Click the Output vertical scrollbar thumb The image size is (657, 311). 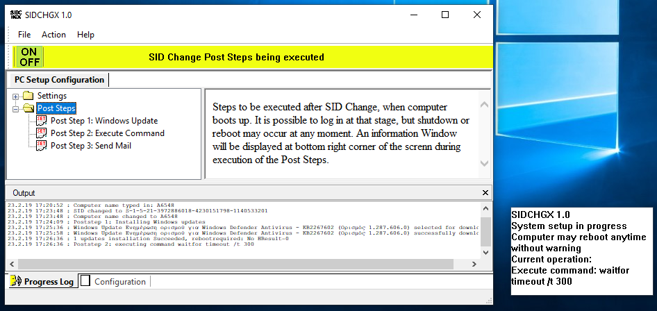pos(485,232)
